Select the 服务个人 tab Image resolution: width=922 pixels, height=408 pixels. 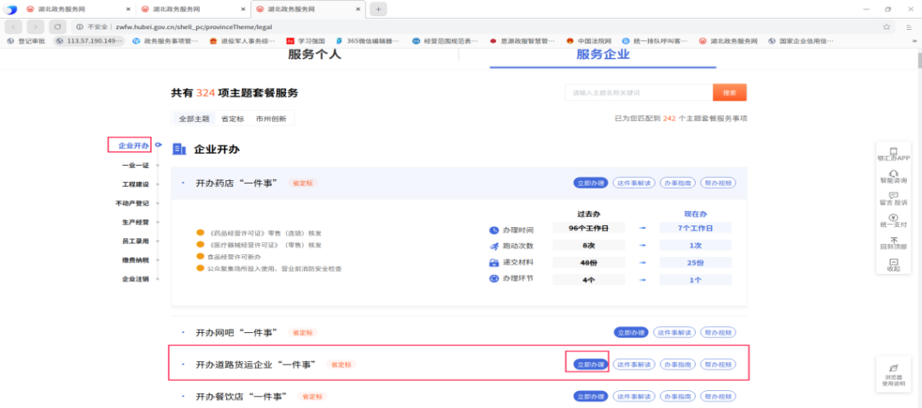[314, 55]
